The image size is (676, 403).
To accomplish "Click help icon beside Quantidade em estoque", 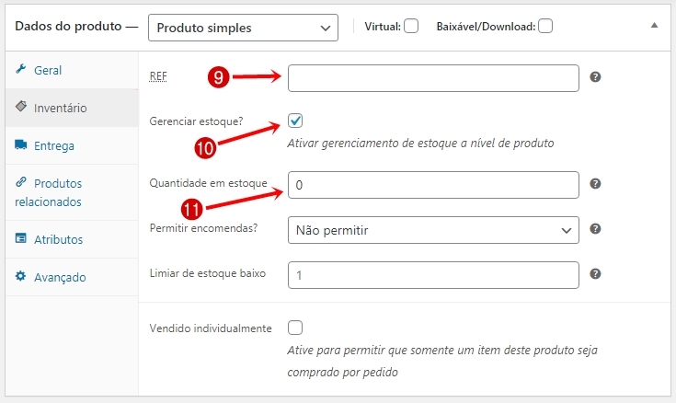I will tap(595, 184).
